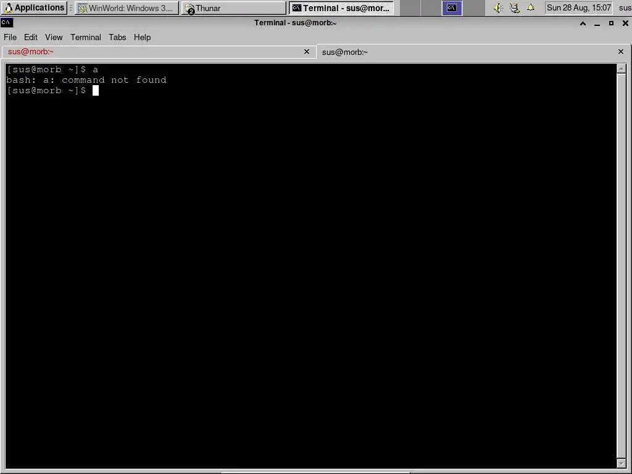The image size is (632, 474).
Task: Open the clock showing Sun 28 Aug, 15:07
Action: (x=579, y=7)
